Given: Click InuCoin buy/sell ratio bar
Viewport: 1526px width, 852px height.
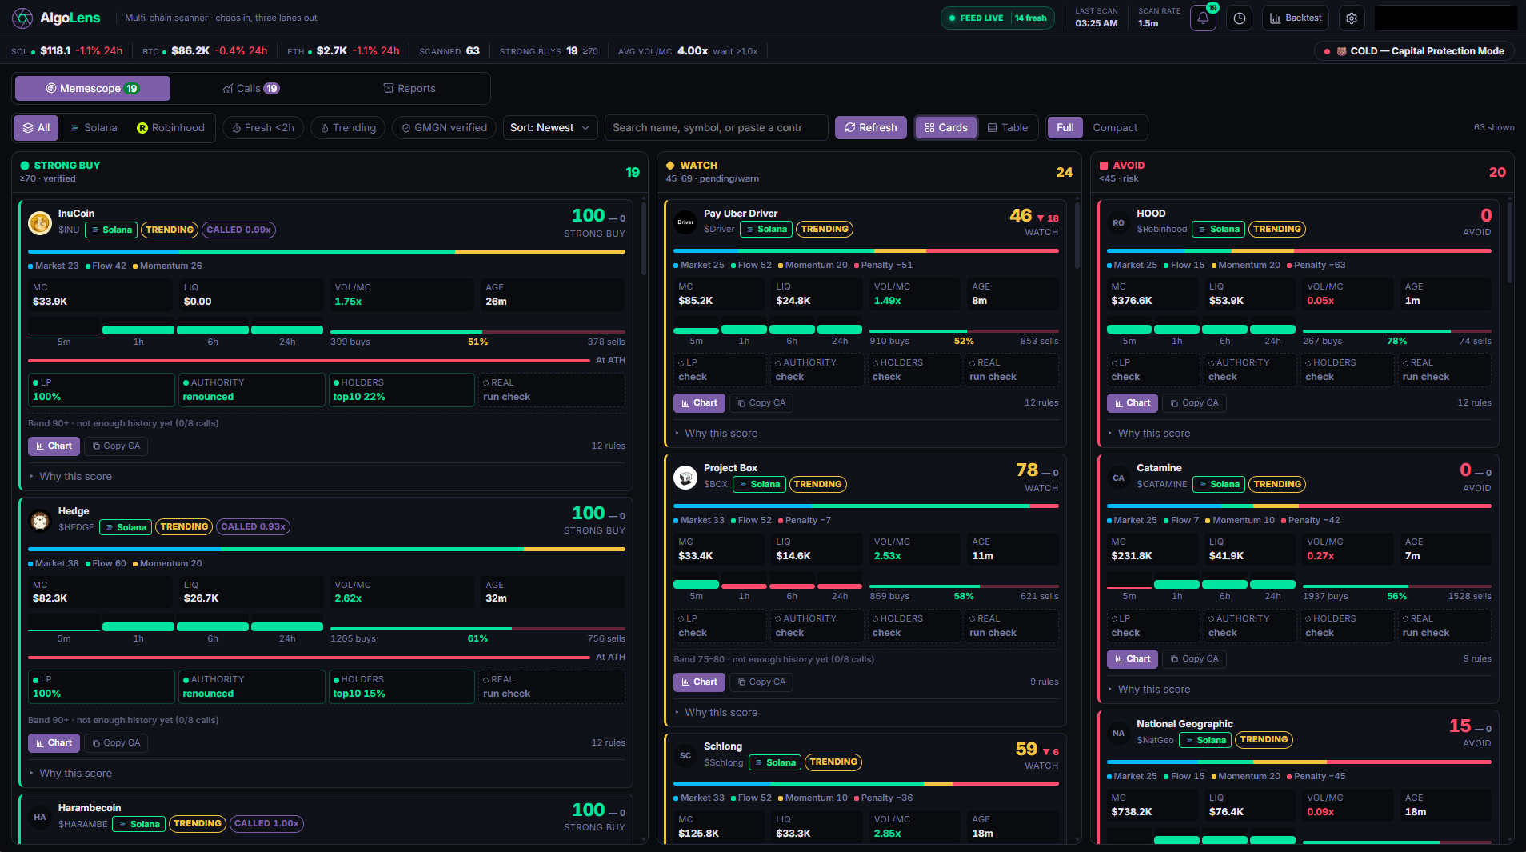Looking at the screenshot, I should [477, 331].
